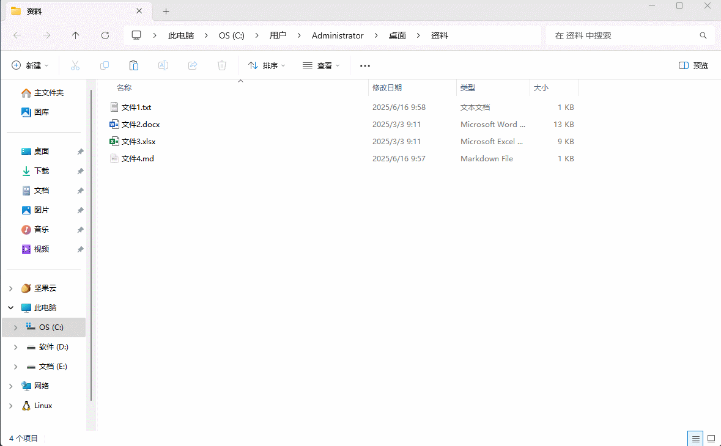Click the Paste clipboard icon
The width and height of the screenshot is (721, 446).
134,65
